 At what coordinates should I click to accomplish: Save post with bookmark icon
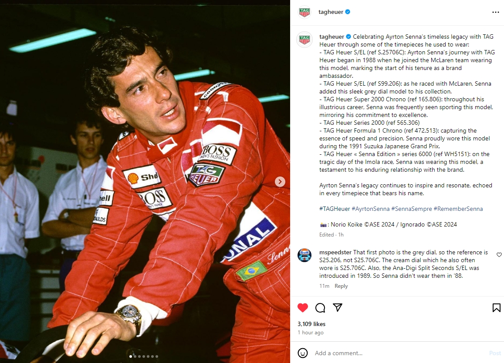pos(496,308)
